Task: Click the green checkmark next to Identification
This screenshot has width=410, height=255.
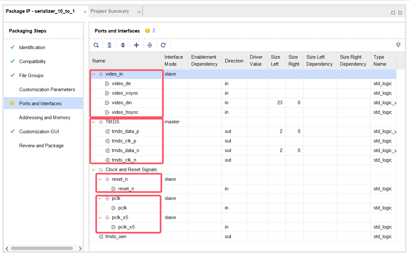Action: coord(12,47)
